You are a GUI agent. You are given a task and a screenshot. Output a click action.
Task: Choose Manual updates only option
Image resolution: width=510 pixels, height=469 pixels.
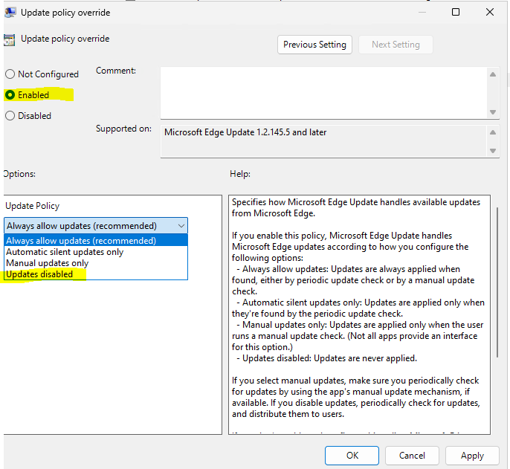96,263
